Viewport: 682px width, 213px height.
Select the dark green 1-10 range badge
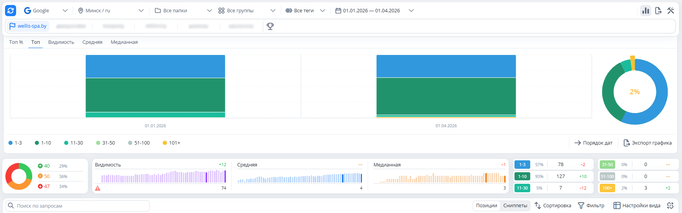click(522, 176)
